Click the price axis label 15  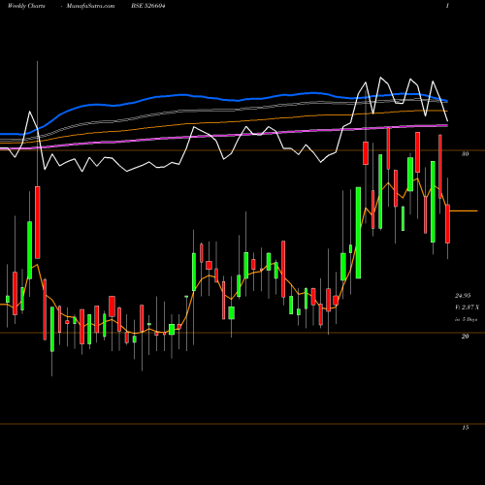[x=465, y=428]
